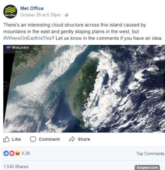
Task: Click the laughing face reaction icon
Action: pos(17,154)
